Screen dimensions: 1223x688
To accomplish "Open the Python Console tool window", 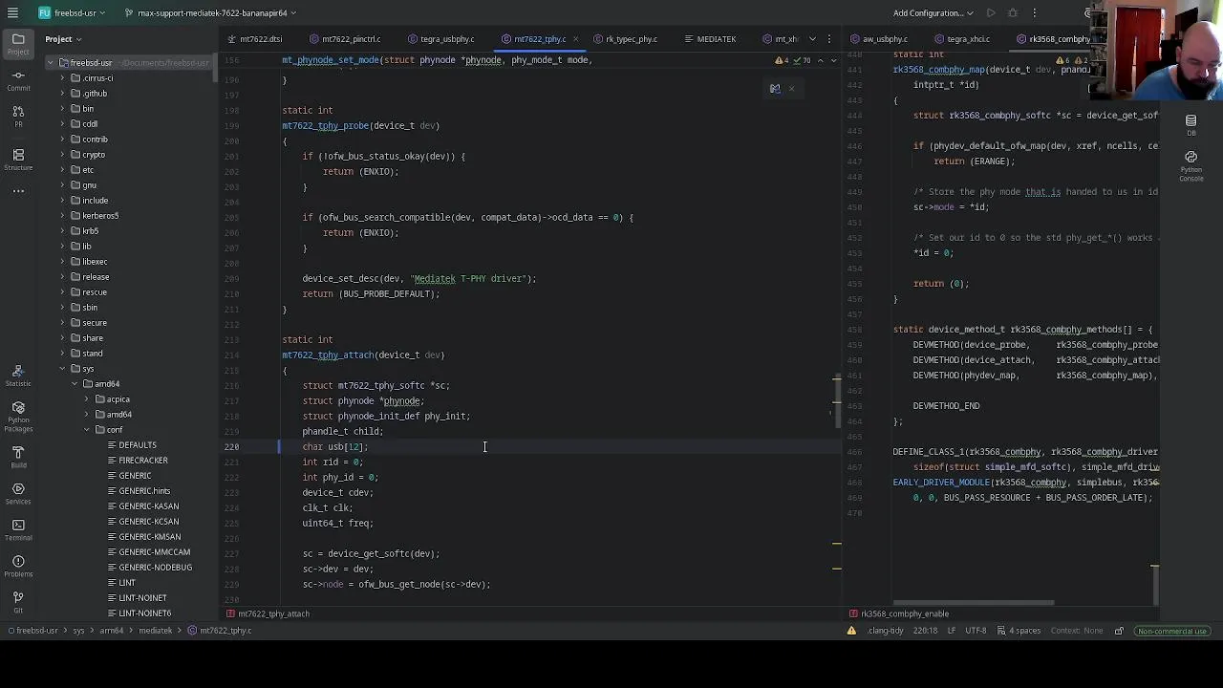I will pyautogui.click(x=1191, y=164).
